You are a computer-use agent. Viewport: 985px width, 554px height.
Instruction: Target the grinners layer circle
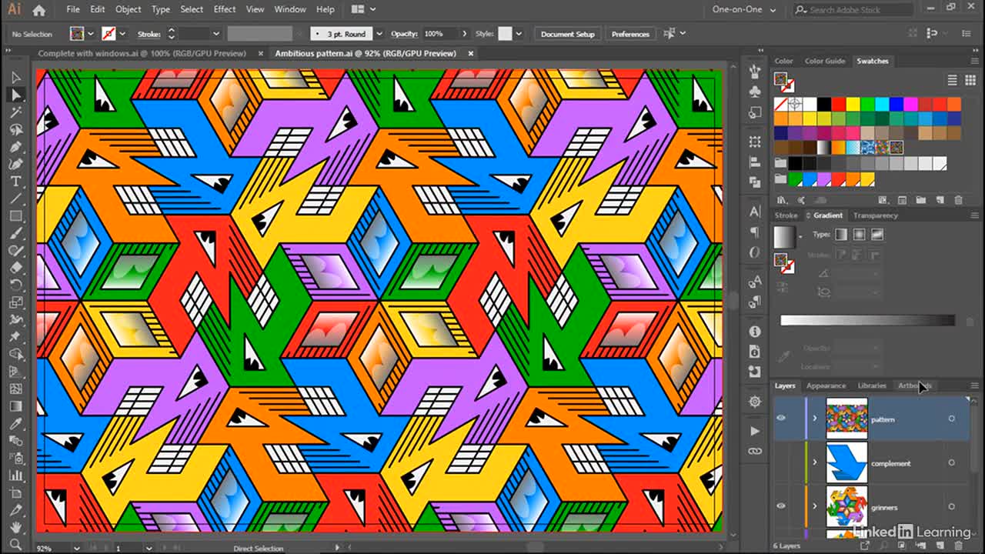click(952, 507)
